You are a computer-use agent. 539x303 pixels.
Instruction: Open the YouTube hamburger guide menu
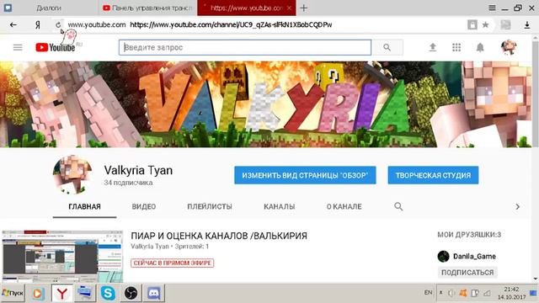point(18,47)
